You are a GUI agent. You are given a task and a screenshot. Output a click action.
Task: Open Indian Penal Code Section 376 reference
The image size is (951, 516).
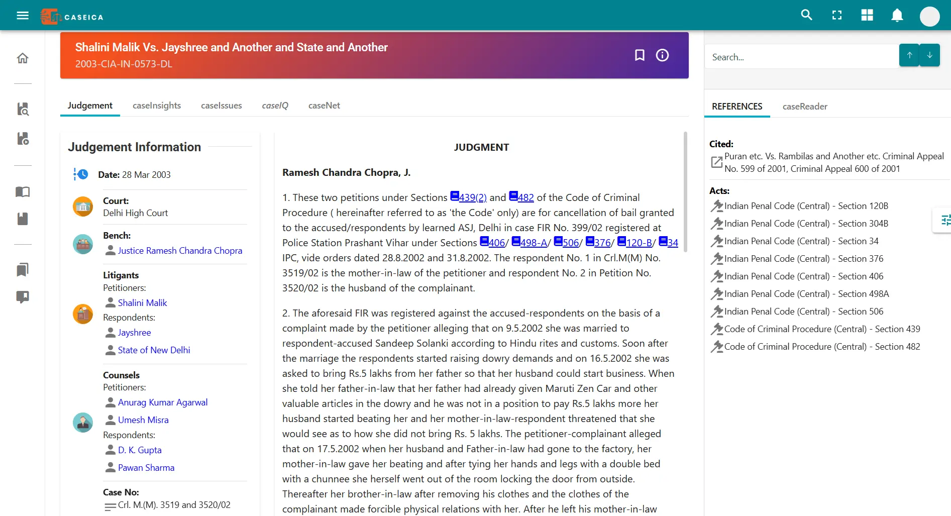coord(804,258)
